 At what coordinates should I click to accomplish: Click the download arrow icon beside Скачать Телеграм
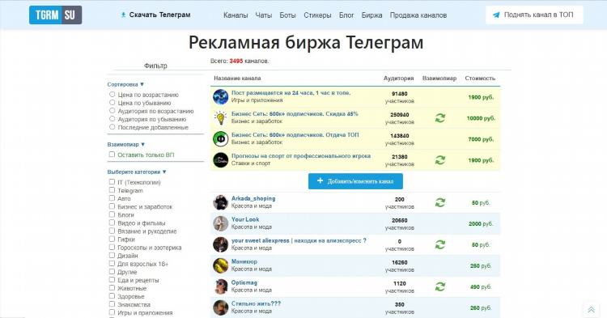click(123, 15)
